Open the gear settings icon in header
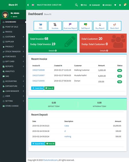Screen dimensions: 129x162 [120, 5]
